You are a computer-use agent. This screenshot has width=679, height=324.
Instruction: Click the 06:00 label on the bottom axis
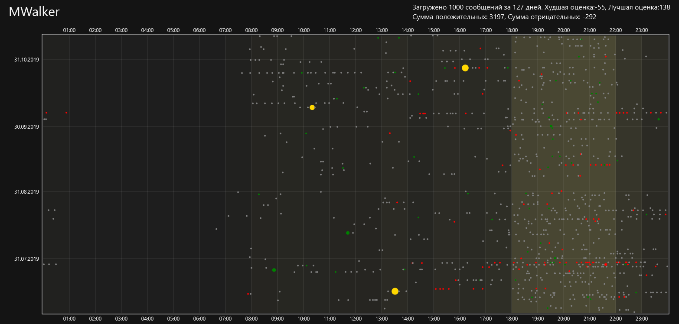[x=199, y=318]
